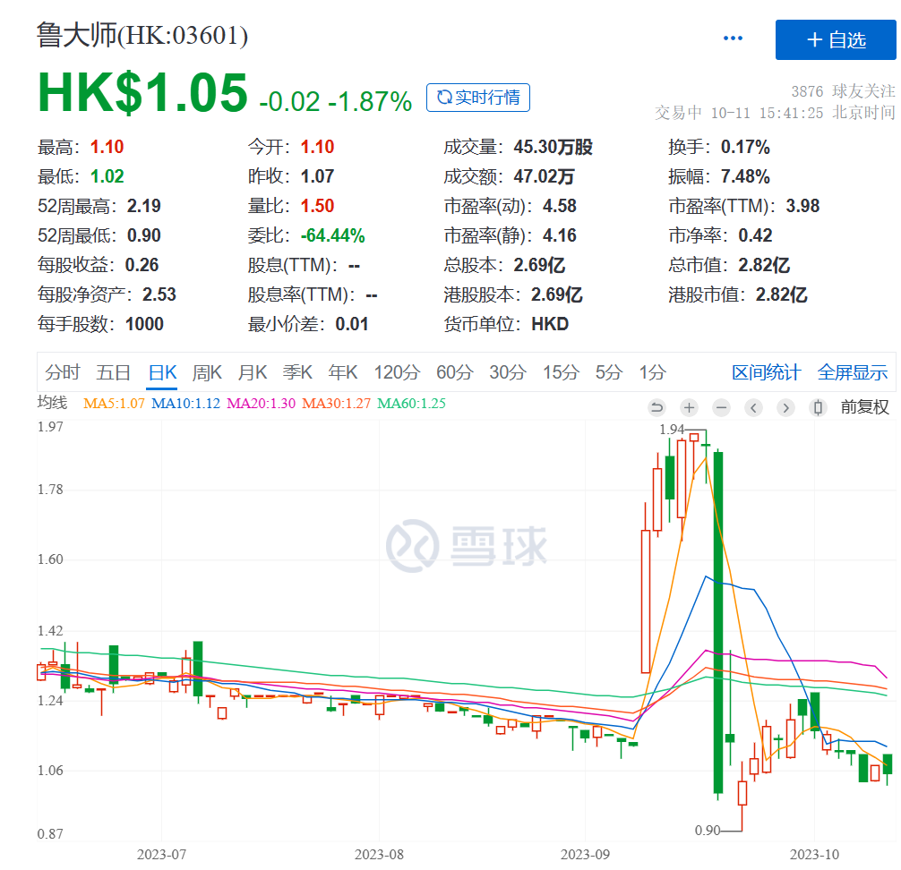
Task: Click the 1.94 high marker on chart
Action: 672,430
